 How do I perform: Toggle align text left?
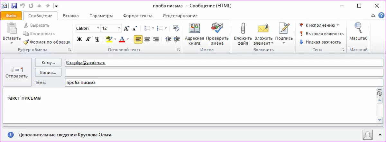(138, 39)
